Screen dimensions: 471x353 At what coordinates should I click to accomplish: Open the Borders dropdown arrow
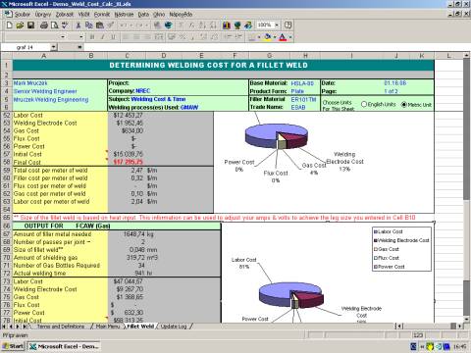click(x=259, y=37)
